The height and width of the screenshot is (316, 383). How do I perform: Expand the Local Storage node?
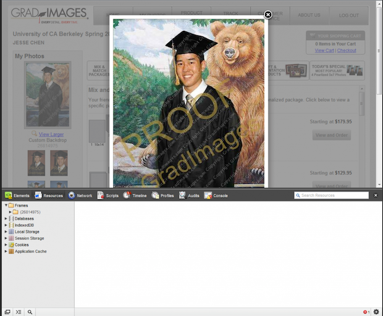[6, 231]
